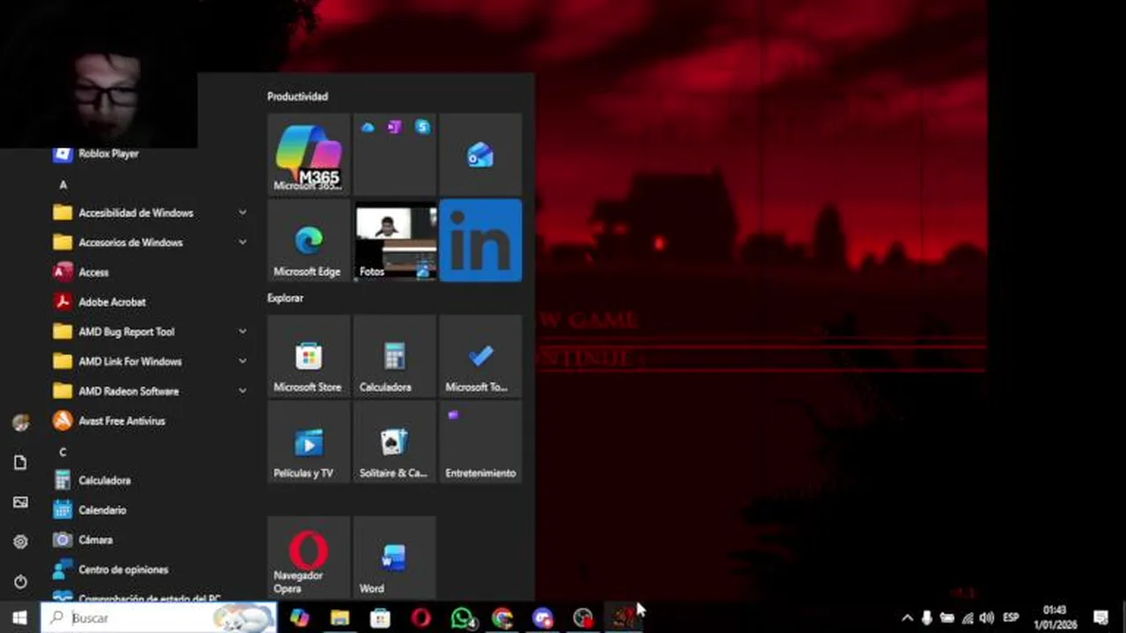Expand Accesorios de Windows folder
This screenshot has width=1126, height=633.
(150, 243)
